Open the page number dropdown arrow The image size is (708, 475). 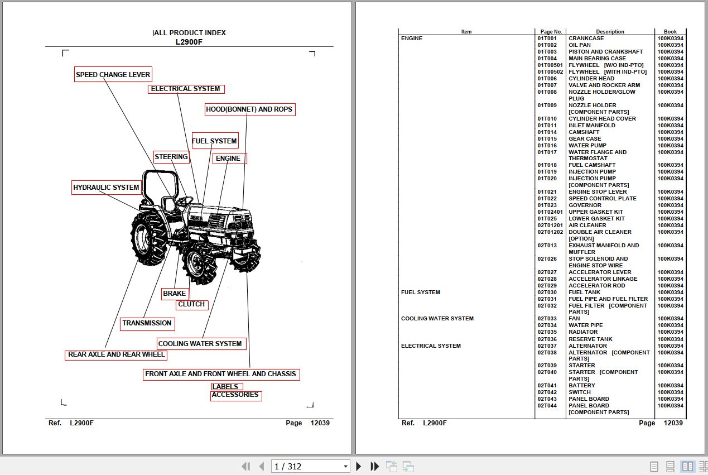click(x=345, y=467)
